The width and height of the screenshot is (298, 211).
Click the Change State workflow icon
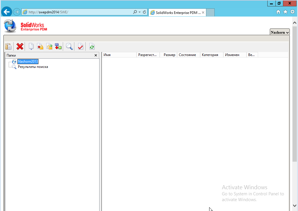point(58,46)
